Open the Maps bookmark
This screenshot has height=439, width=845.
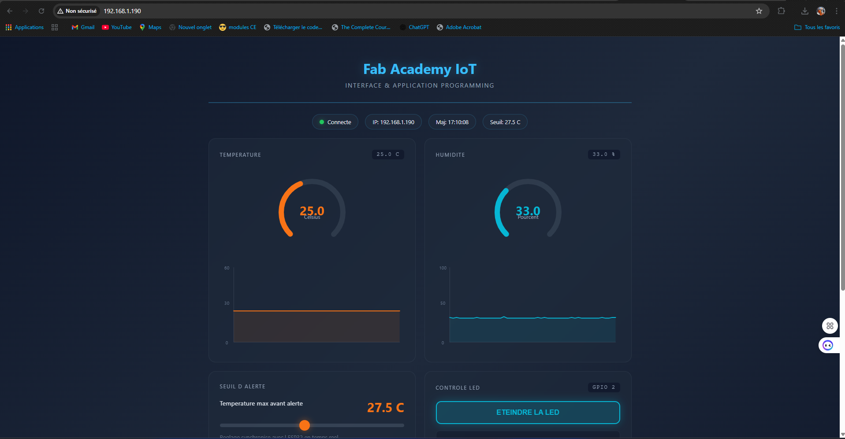[150, 27]
